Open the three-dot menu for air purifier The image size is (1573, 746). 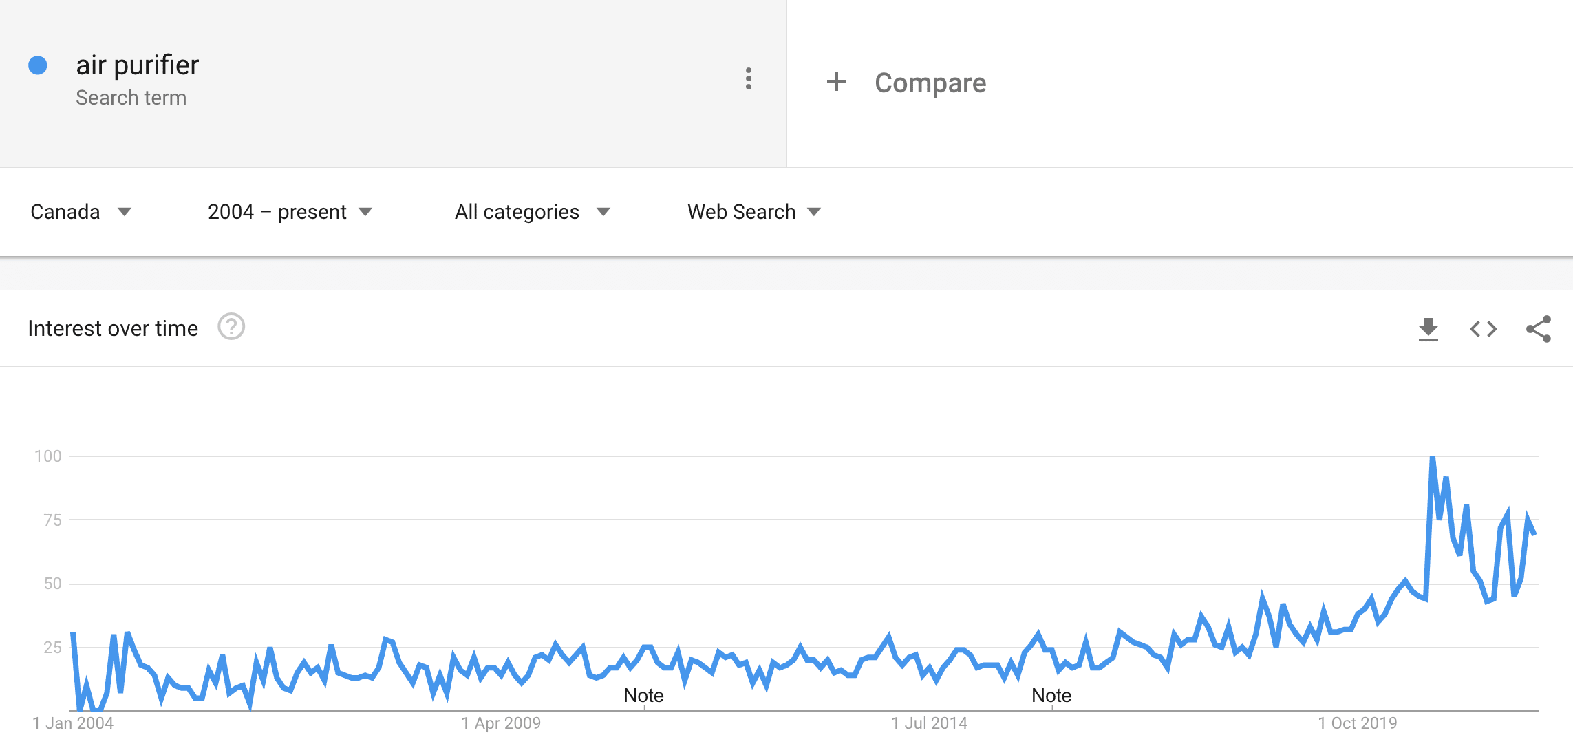click(748, 79)
